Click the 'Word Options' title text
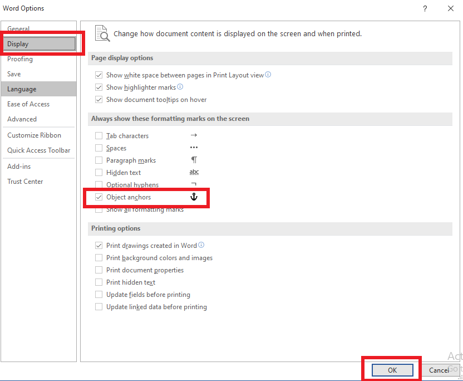 coord(23,8)
